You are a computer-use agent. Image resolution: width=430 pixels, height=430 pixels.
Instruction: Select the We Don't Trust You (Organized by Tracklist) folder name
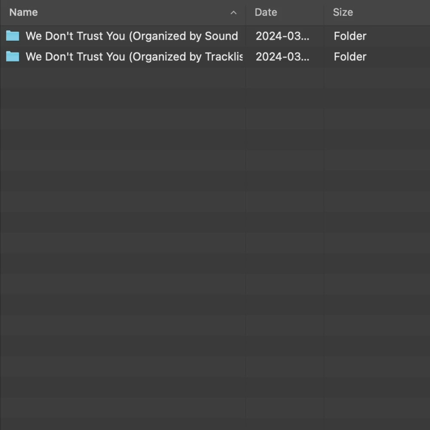click(134, 56)
